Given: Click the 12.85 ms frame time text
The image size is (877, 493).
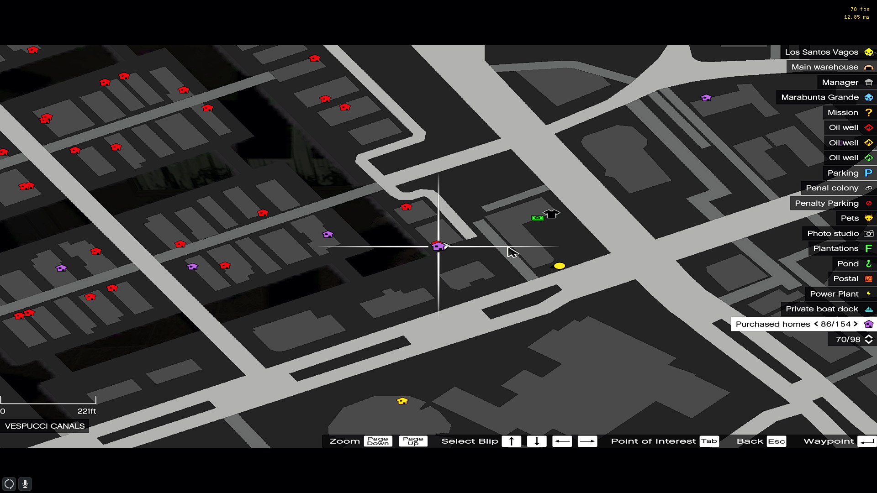Looking at the screenshot, I should click(856, 17).
